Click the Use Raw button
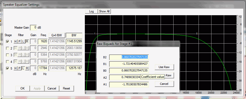The image size is (246, 99). point(164,67)
